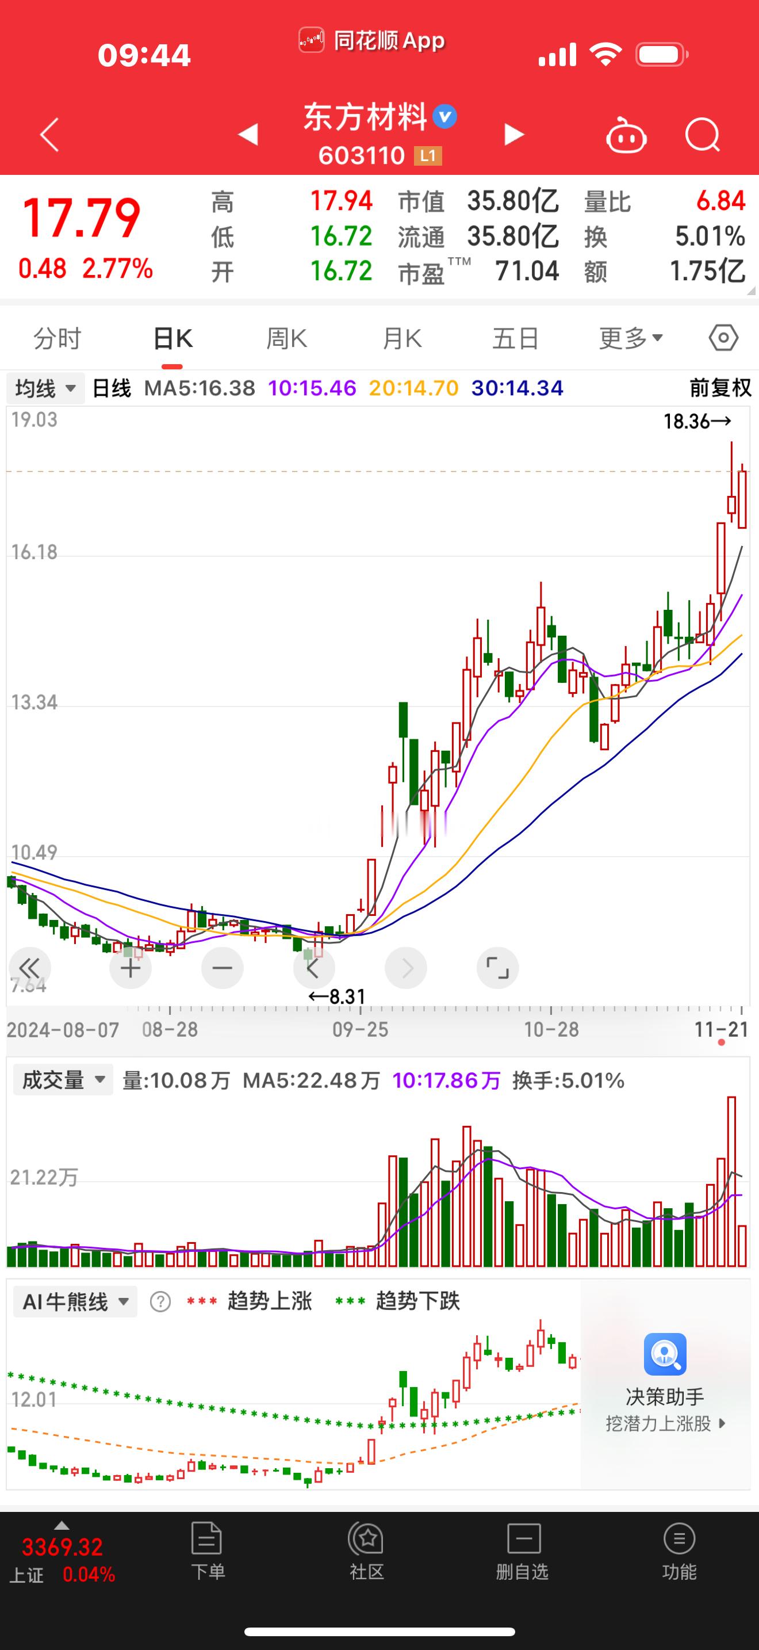Tap the 8.31 low price marker
759x1650 pixels.
click(x=336, y=996)
